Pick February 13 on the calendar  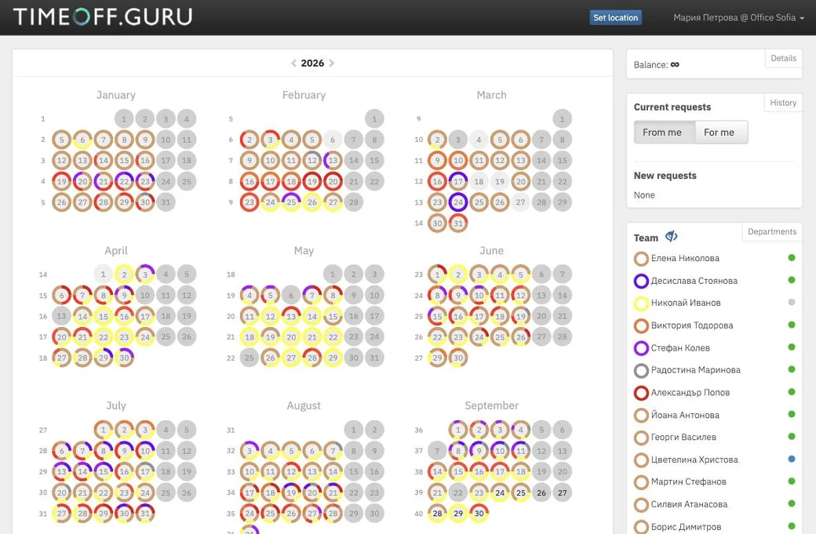pos(333,161)
